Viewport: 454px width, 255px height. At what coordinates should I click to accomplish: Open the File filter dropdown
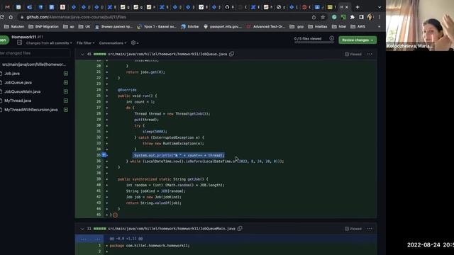(x=85, y=43)
